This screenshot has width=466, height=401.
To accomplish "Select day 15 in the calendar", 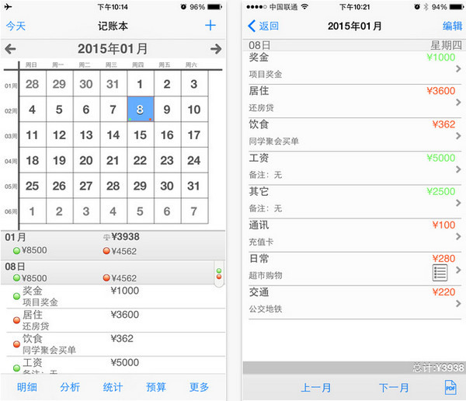I will [141, 134].
